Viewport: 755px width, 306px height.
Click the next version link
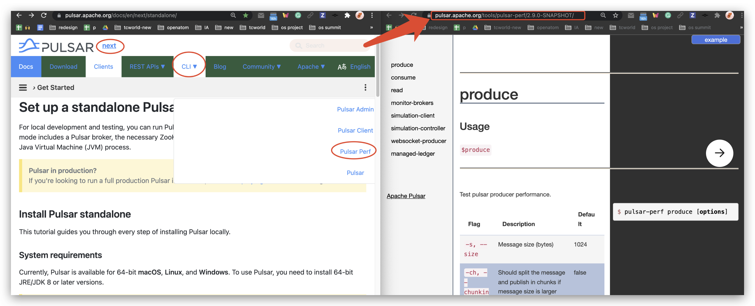pyautogui.click(x=109, y=46)
